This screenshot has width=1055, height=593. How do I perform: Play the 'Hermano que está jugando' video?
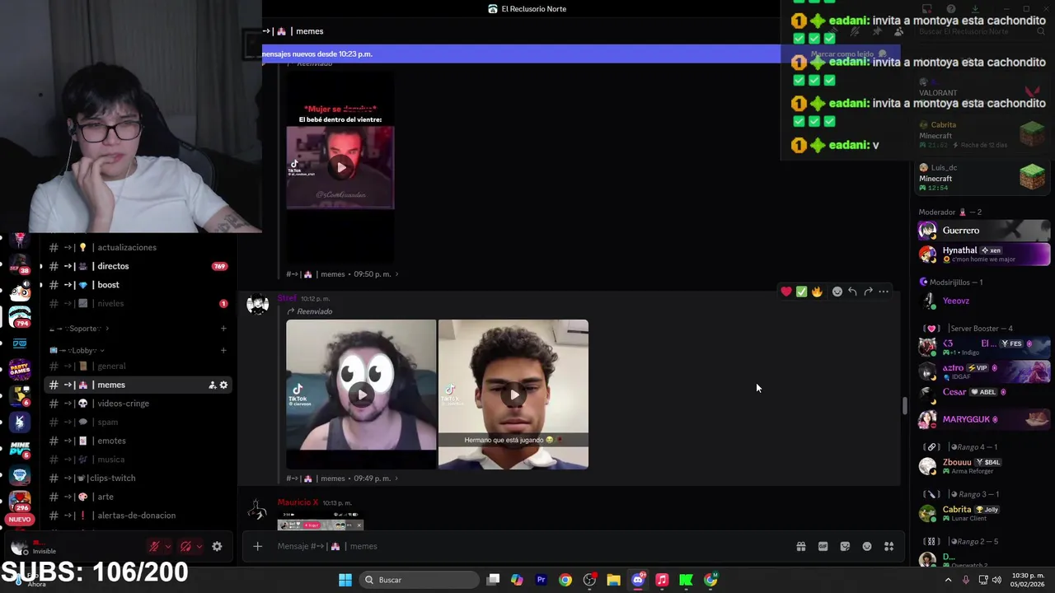click(513, 395)
